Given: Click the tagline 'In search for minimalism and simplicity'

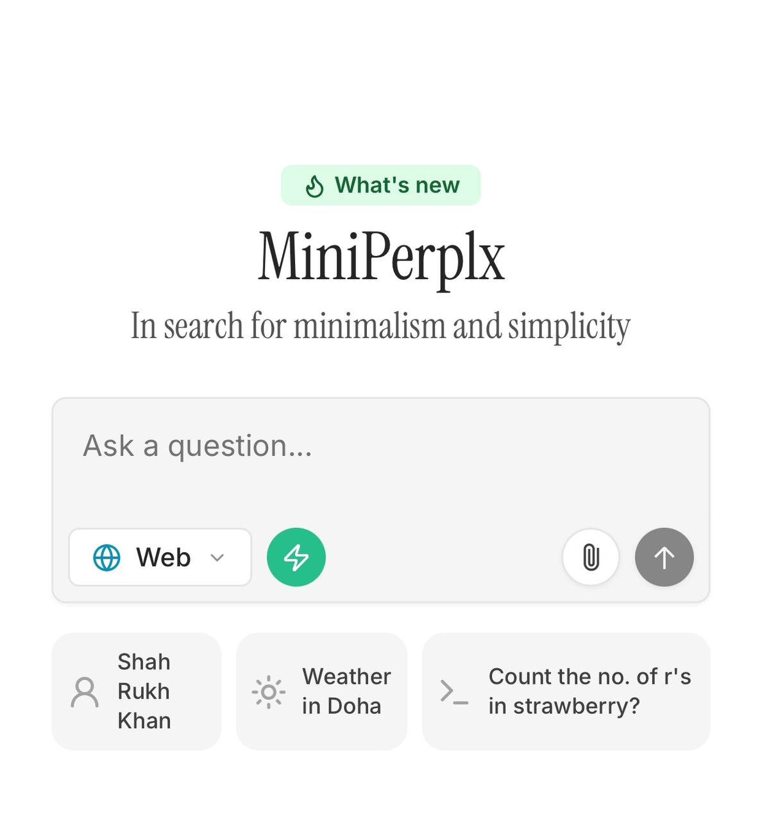Looking at the screenshot, I should coord(381,326).
